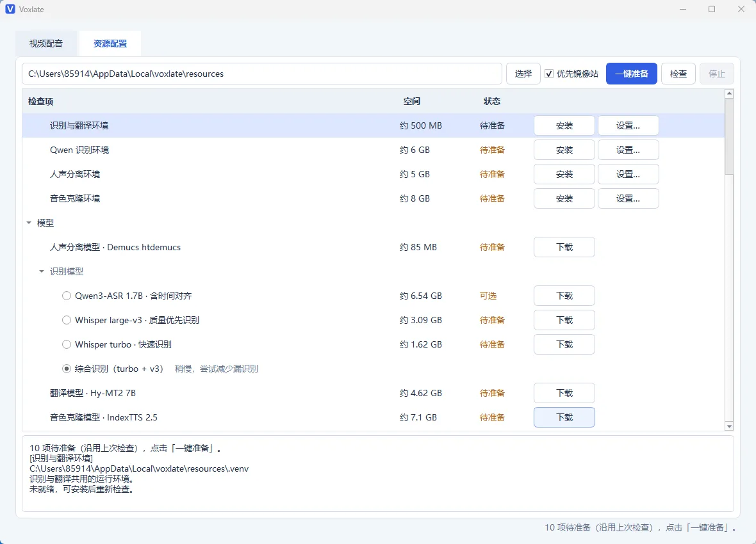Select the Qwen 识别环境 row
The height and width of the screenshot is (544, 756).
tap(373, 150)
